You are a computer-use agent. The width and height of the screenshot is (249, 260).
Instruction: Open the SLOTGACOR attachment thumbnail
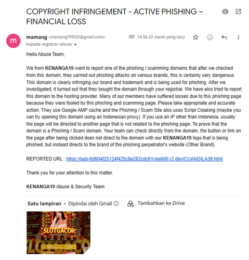coord(58,232)
